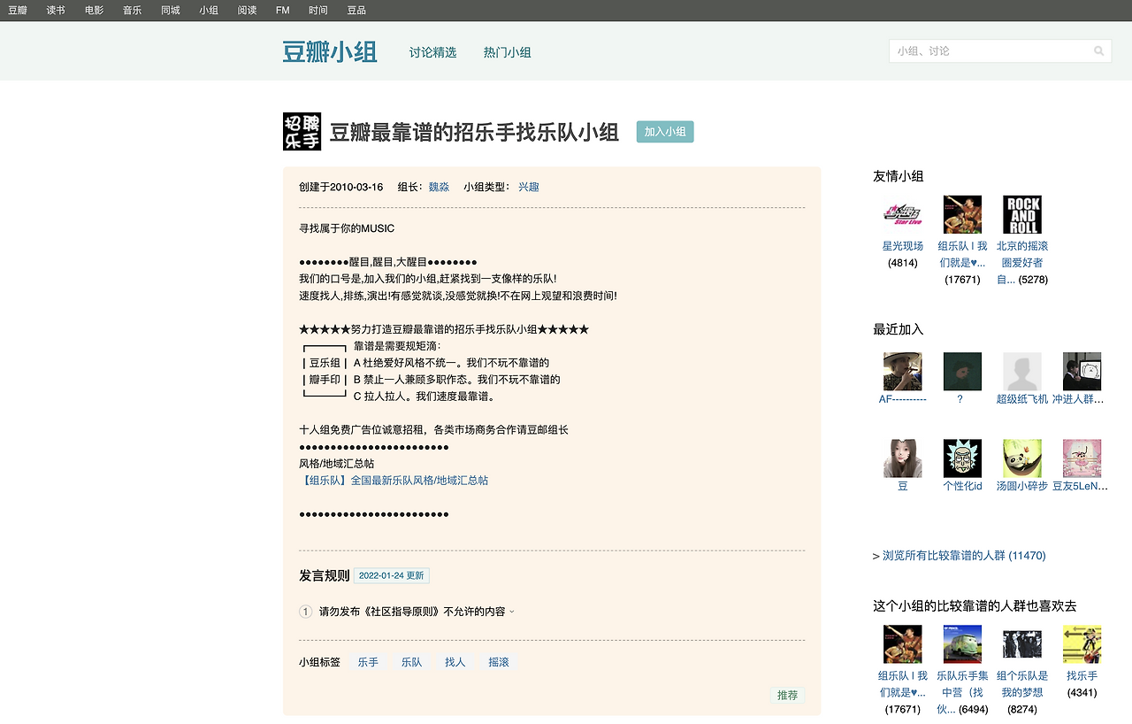Image resolution: width=1132 pixels, height=724 pixels.
Task: Open the 乐队乐手集中营 group thumbnail
Action: (x=962, y=644)
